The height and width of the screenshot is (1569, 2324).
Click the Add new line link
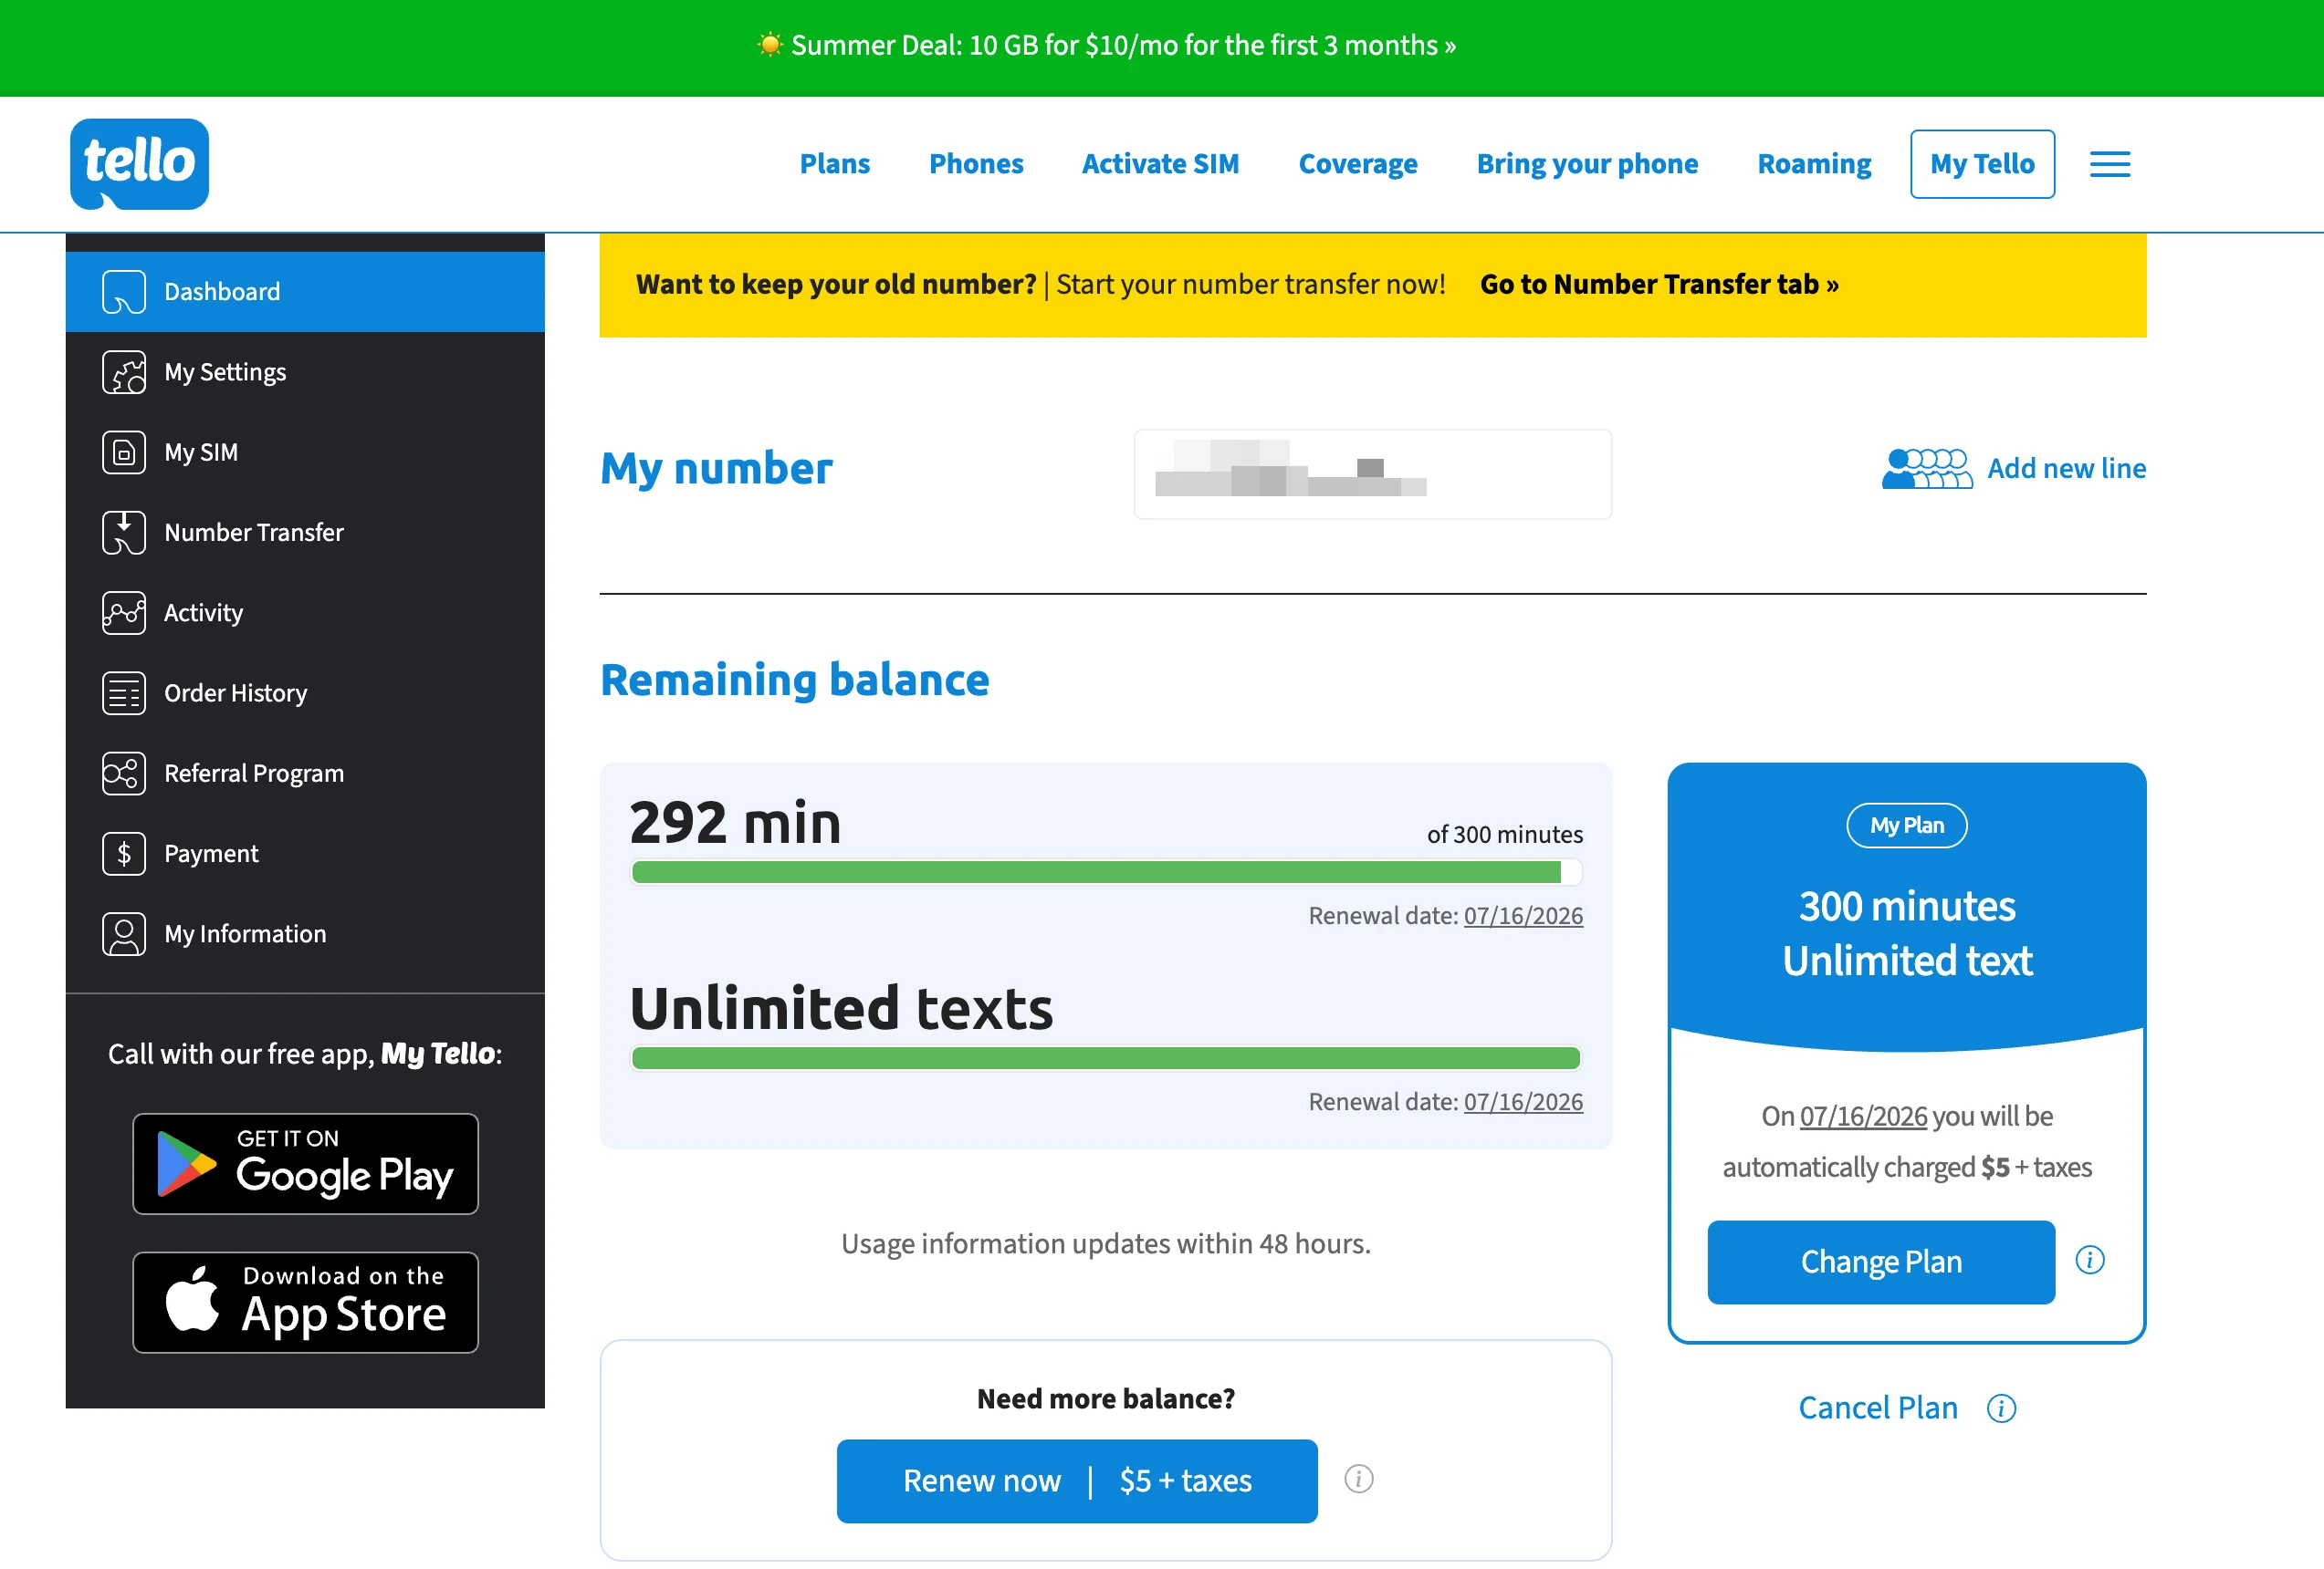point(2066,468)
